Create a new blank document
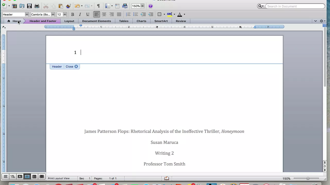Image resolution: width=330 pixels, height=185 pixels. click(4, 6)
